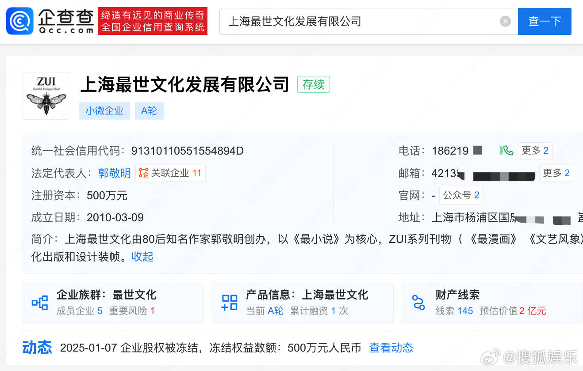Click the 产品信息 grid icon
Image resolution: width=583 pixels, height=371 pixels.
(x=229, y=303)
